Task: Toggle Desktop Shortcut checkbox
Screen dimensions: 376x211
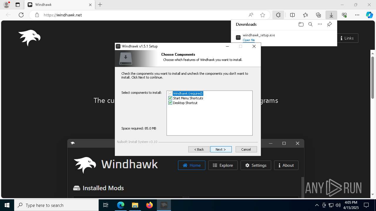Action: [170, 103]
